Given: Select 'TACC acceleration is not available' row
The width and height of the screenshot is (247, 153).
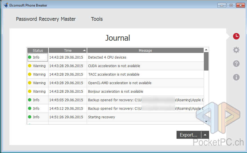Looking at the screenshot, I should point(116,74).
